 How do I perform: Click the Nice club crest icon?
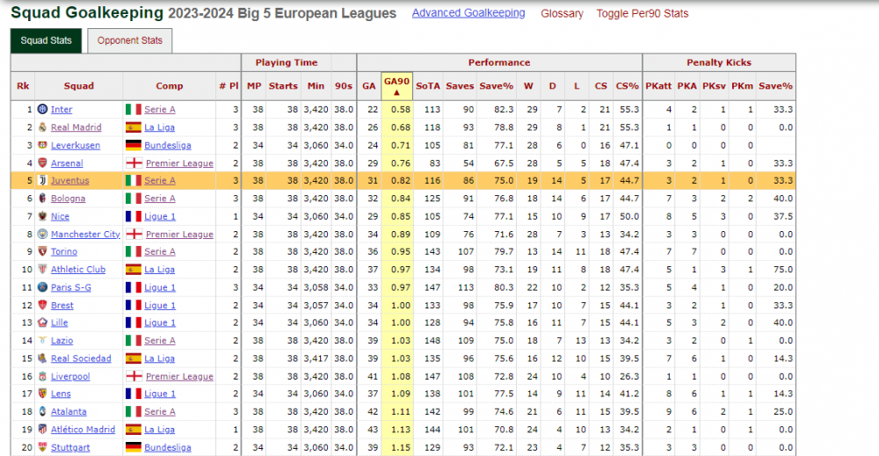coord(42,216)
